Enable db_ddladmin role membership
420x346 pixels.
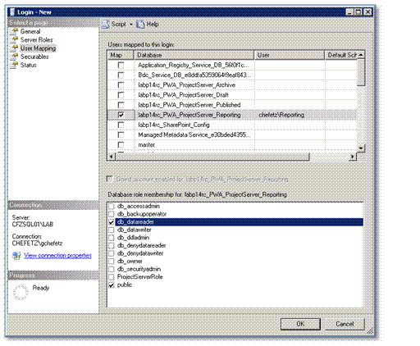(x=112, y=238)
